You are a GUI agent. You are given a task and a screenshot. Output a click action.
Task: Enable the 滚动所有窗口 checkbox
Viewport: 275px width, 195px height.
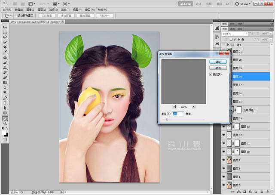tap(16, 15)
